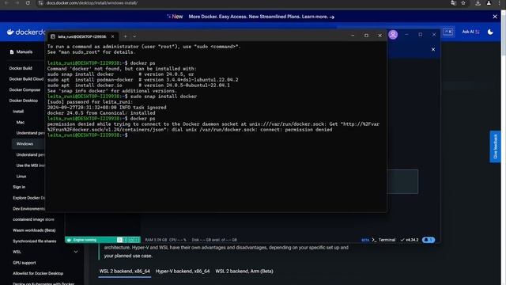Click the v4.34.2 version indicator
Screen dimensions: 506x285
point(410,240)
